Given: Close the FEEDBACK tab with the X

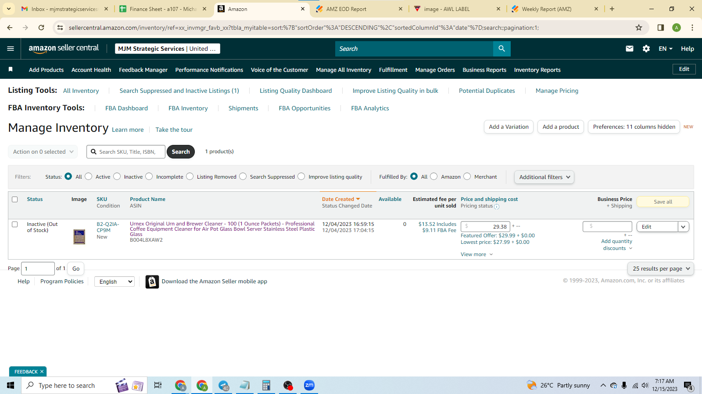Looking at the screenshot, I should tap(42, 372).
